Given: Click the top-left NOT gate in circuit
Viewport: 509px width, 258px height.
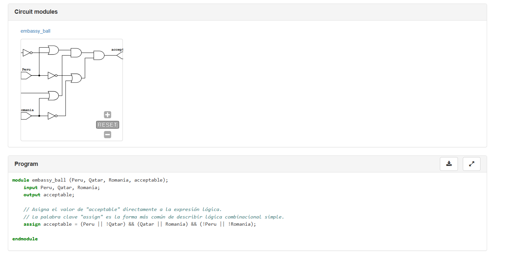Looking at the screenshot, I should (27, 53).
